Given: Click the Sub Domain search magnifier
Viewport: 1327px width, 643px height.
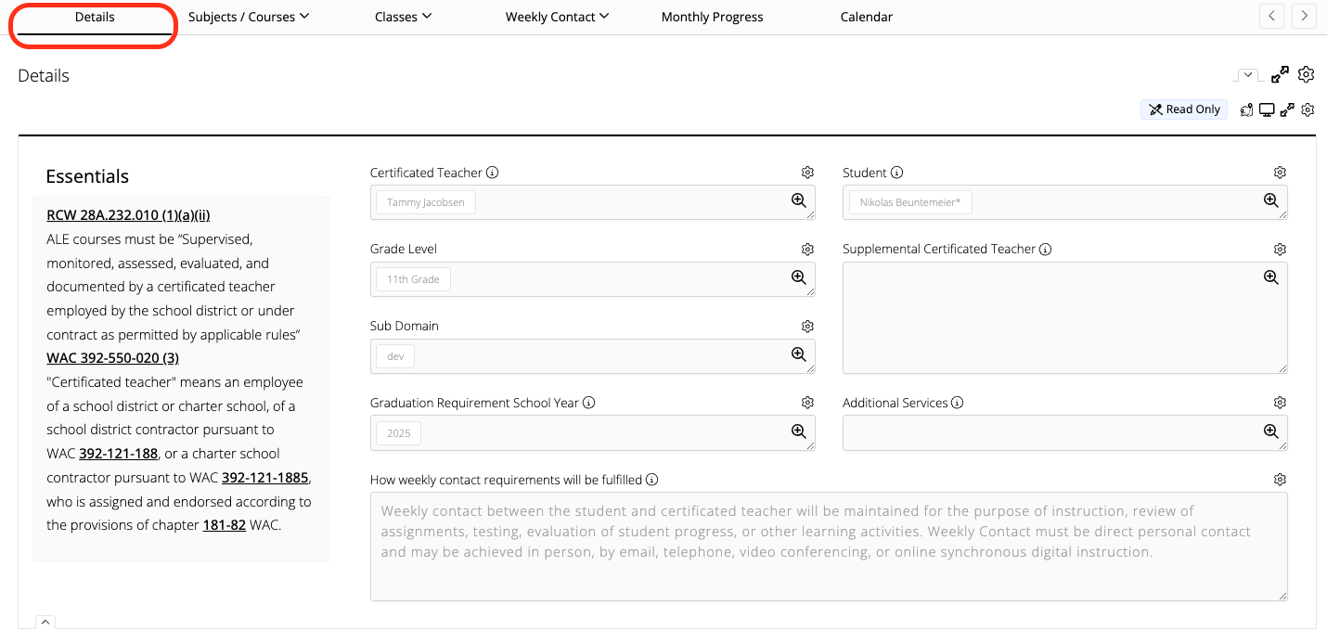Looking at the screenshot, I should [798, 353].
